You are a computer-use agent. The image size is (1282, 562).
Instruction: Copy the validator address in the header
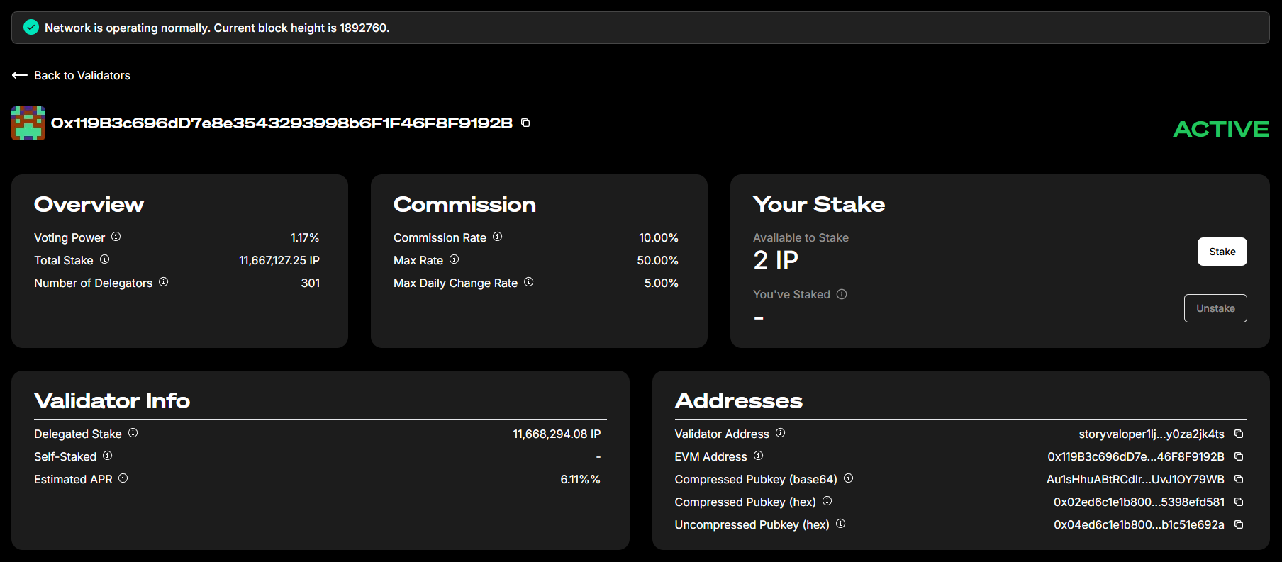tap(525, 123)
